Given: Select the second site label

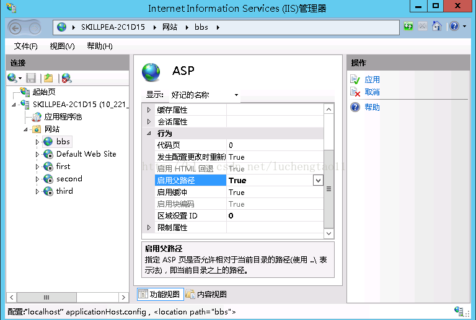Looking at the screenshot, I should click(x=69, y=179).
